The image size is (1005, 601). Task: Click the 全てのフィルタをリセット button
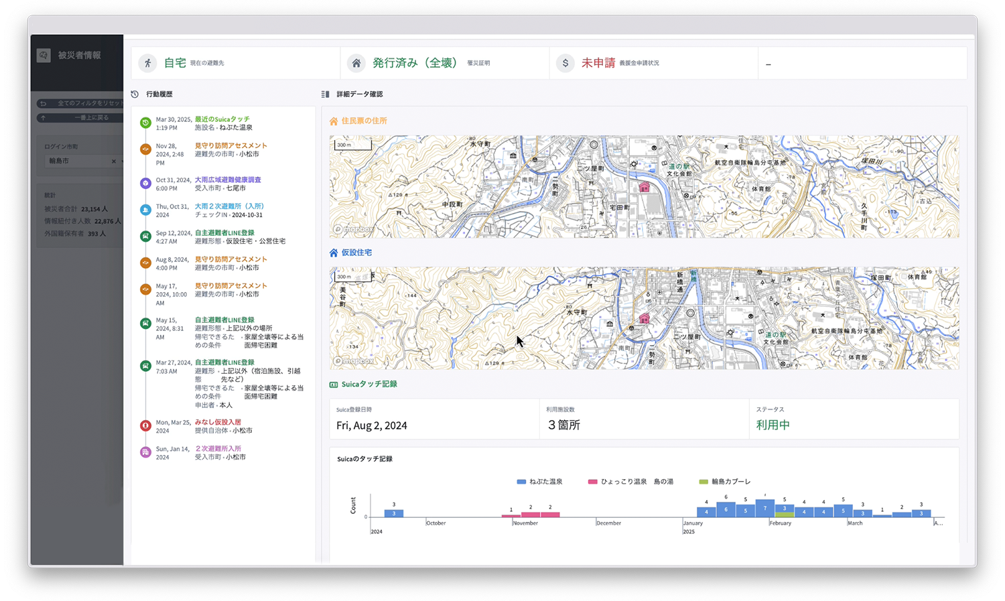point(80,104)
